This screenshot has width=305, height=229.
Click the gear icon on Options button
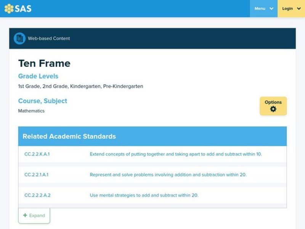coord(273,110)
